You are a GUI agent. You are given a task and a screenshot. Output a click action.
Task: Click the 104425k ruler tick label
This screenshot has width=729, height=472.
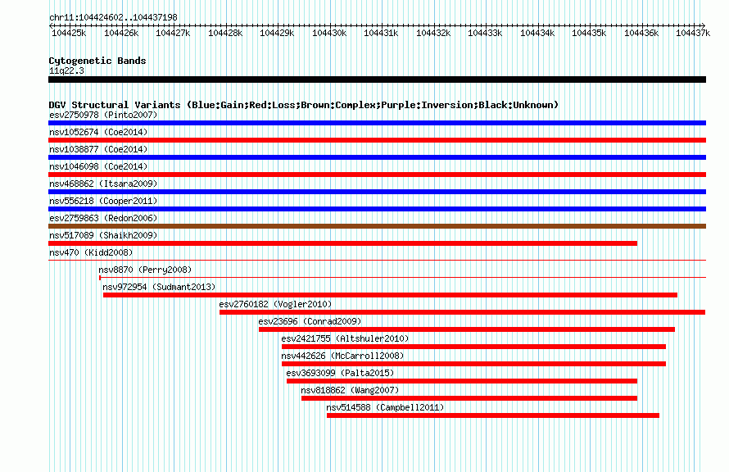(x=69, y=33)
